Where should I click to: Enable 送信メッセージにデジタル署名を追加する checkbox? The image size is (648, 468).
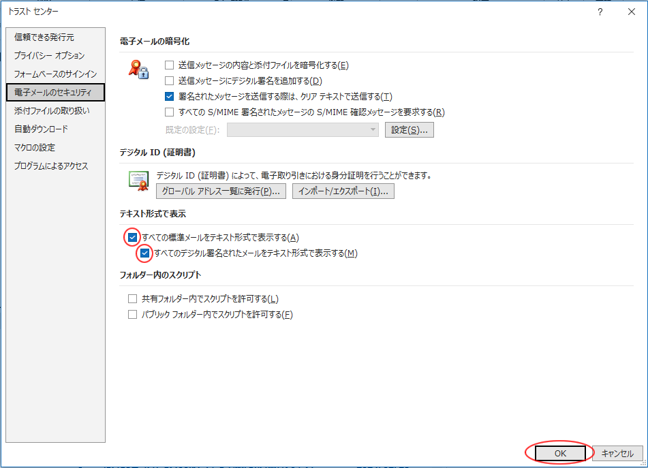pos(169,80)
